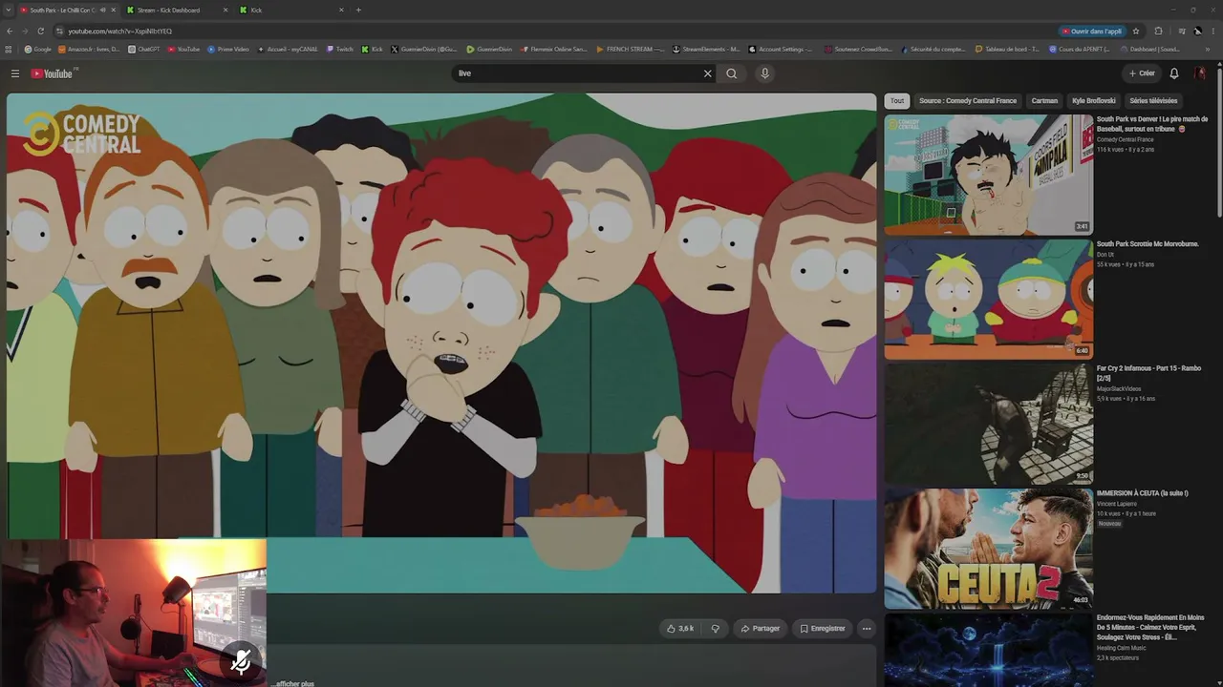The width and height of the screenshot is (1223, 687).
Task: Filter suggestions by the 'Kyle Broflovski' chip
Action: [x=1094, y=100]
